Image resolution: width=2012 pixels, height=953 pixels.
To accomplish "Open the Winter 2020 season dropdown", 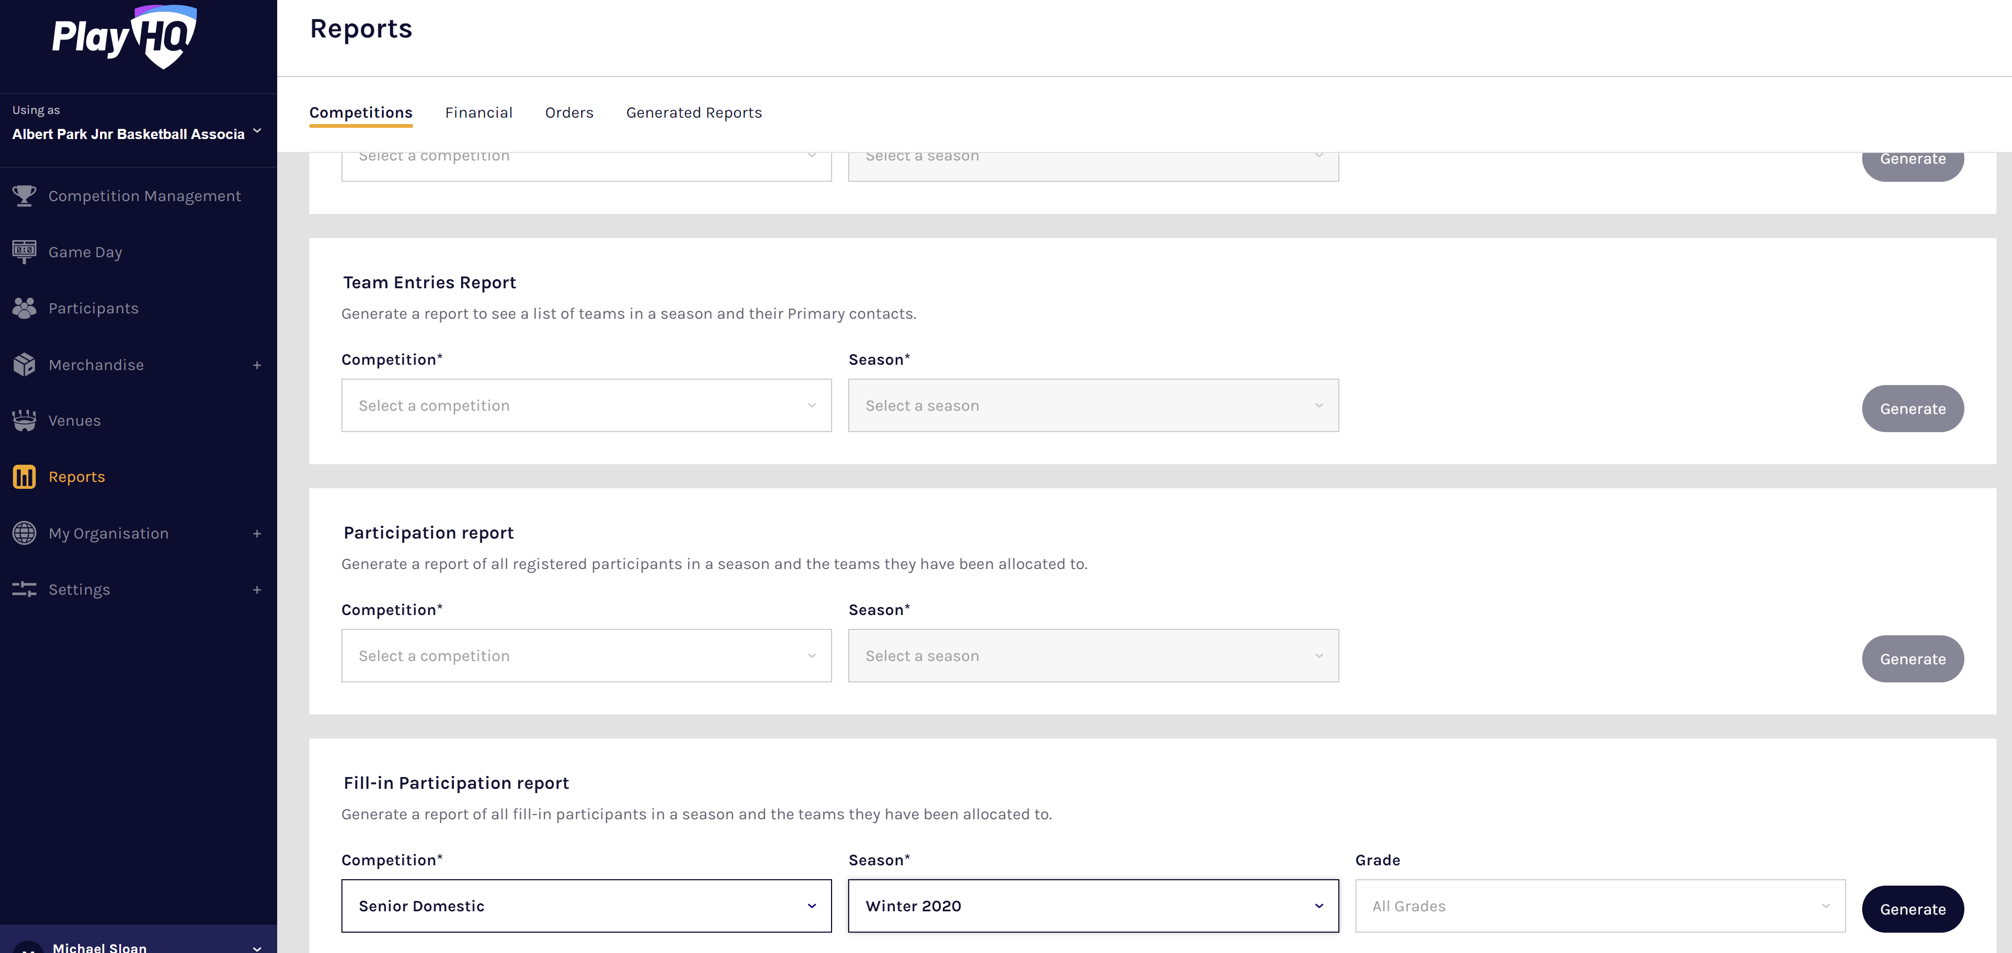I will (1093, 906).
